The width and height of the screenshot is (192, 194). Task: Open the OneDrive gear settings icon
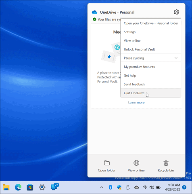click(x=176, y=12)
